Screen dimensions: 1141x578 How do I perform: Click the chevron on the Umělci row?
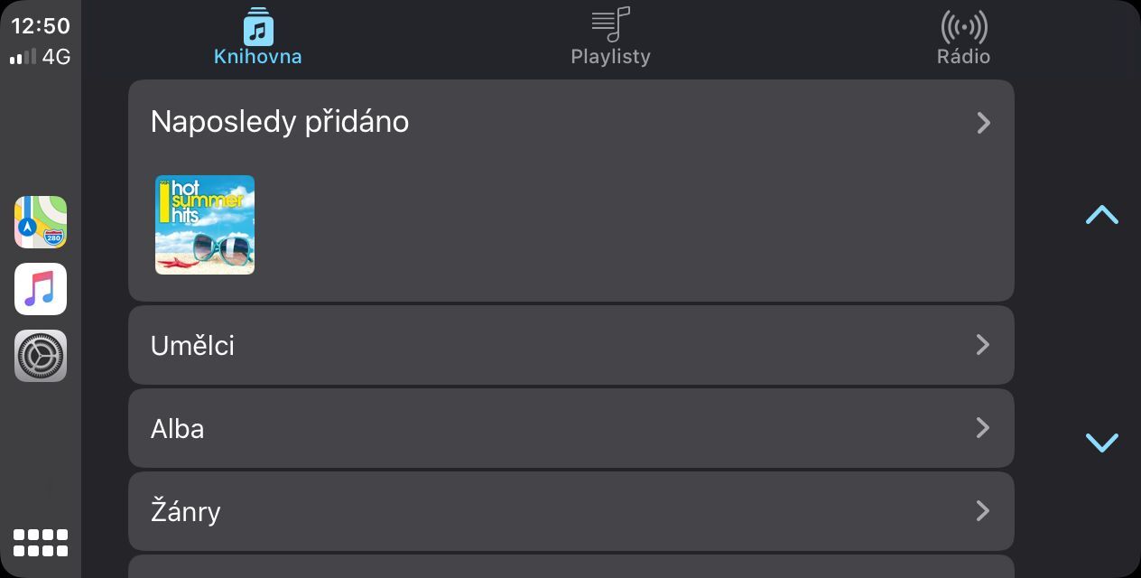click(x=983, y=345)
